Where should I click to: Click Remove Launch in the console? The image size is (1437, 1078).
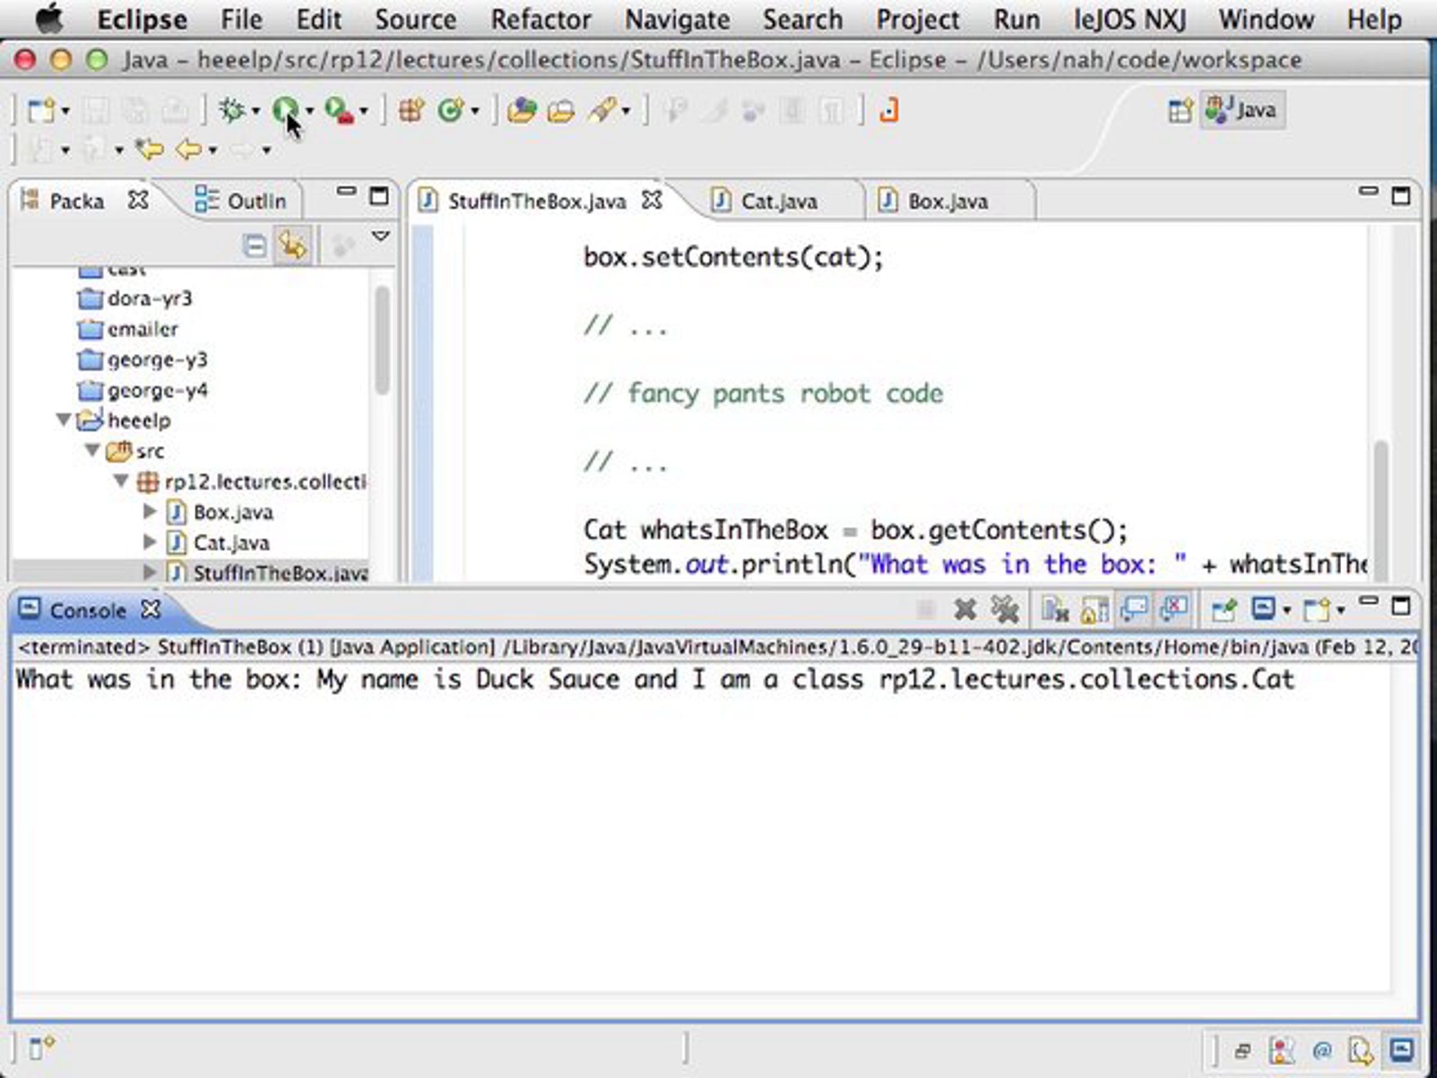[965, 610]
